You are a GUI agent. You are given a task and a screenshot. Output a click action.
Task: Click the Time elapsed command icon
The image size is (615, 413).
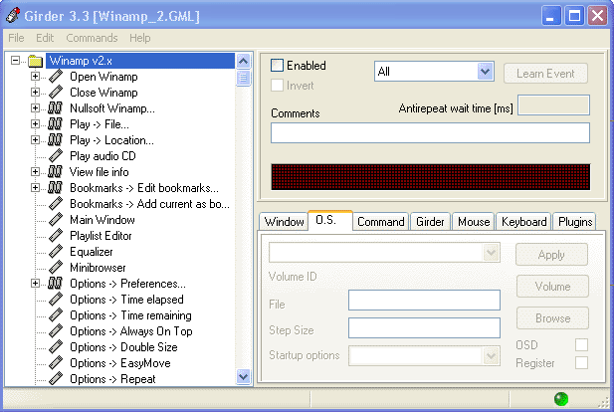[56, 300]
